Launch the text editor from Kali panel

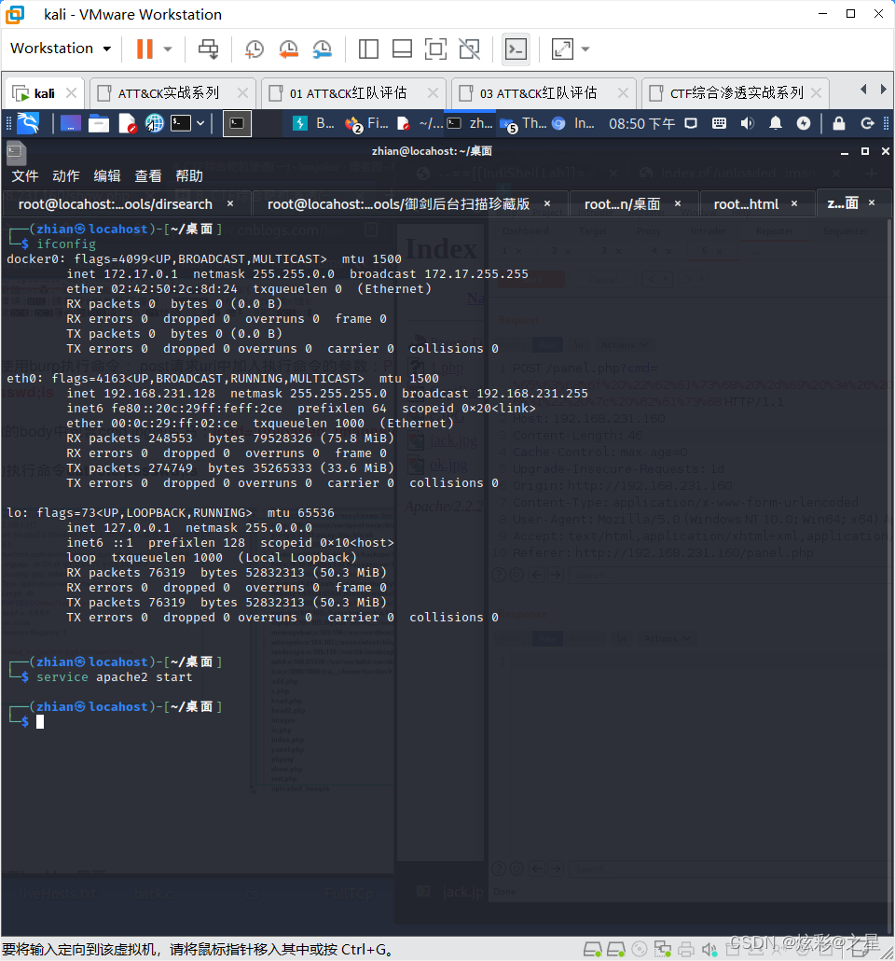tap(127, 124)
